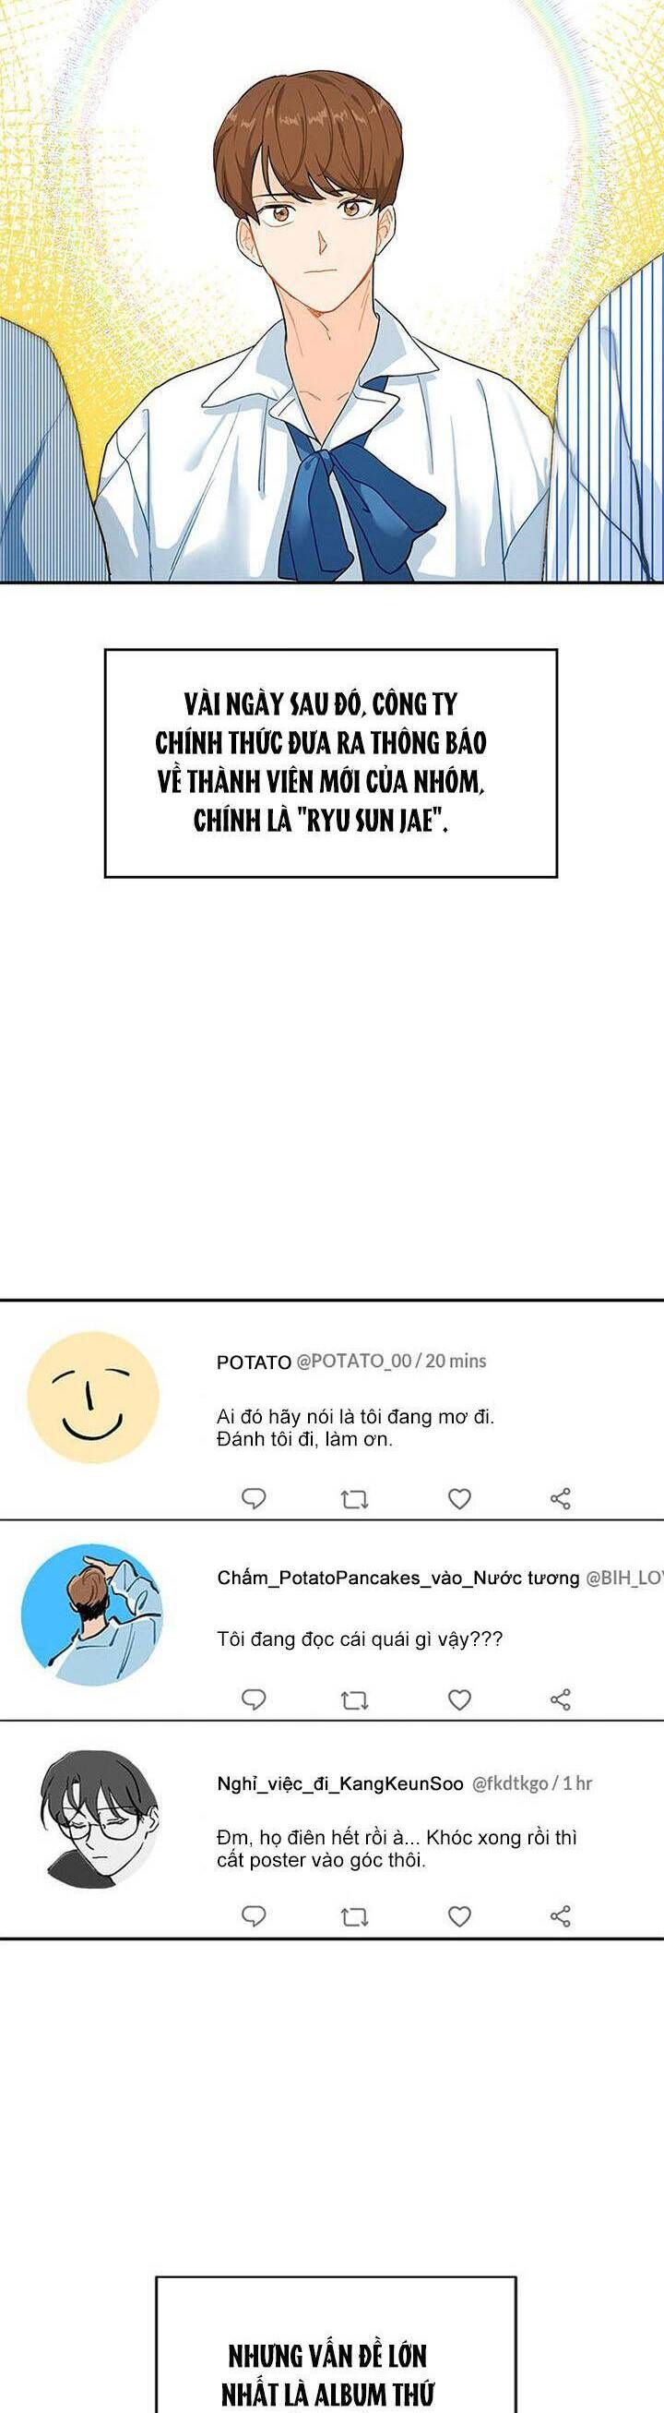Click the reply icon under POTATO's post
The height and width of the screenshot is (2413, 664).
(x=255, y=1499)
